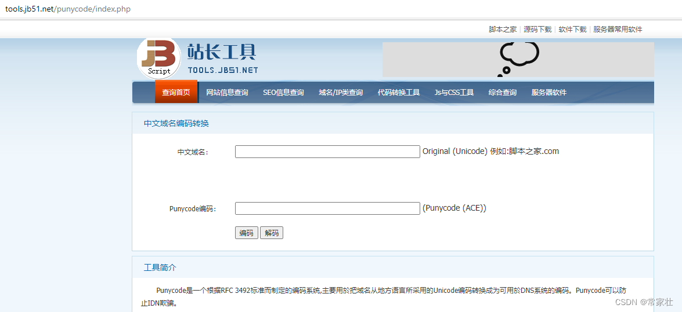Open the 查询首页 menu tab
This screenshot has width=682, height=312.
pos(176,92)
